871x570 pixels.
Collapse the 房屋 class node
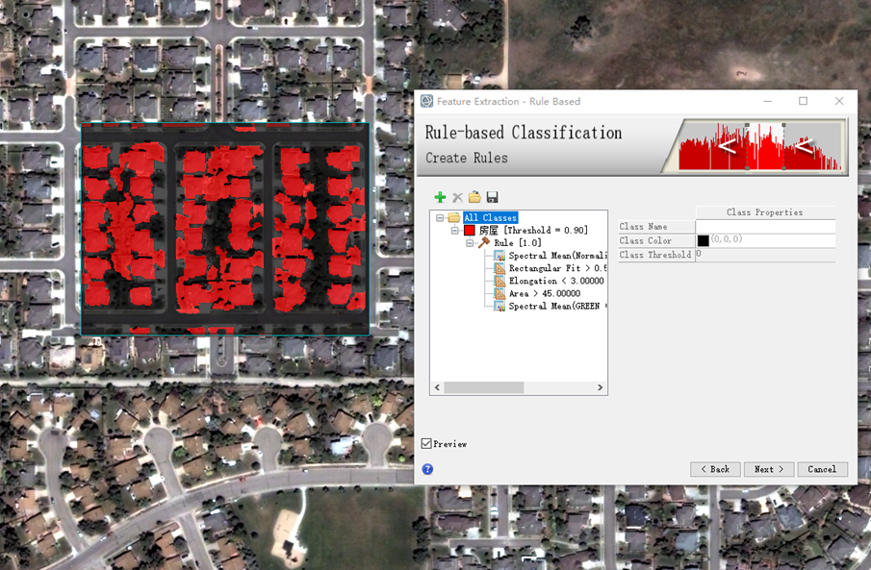coord(454,230)
